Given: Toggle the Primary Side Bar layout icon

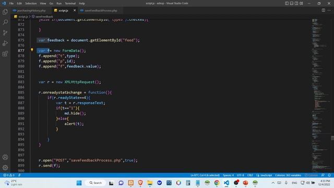Looking at the screenshot, I should (x=287, y=3).
